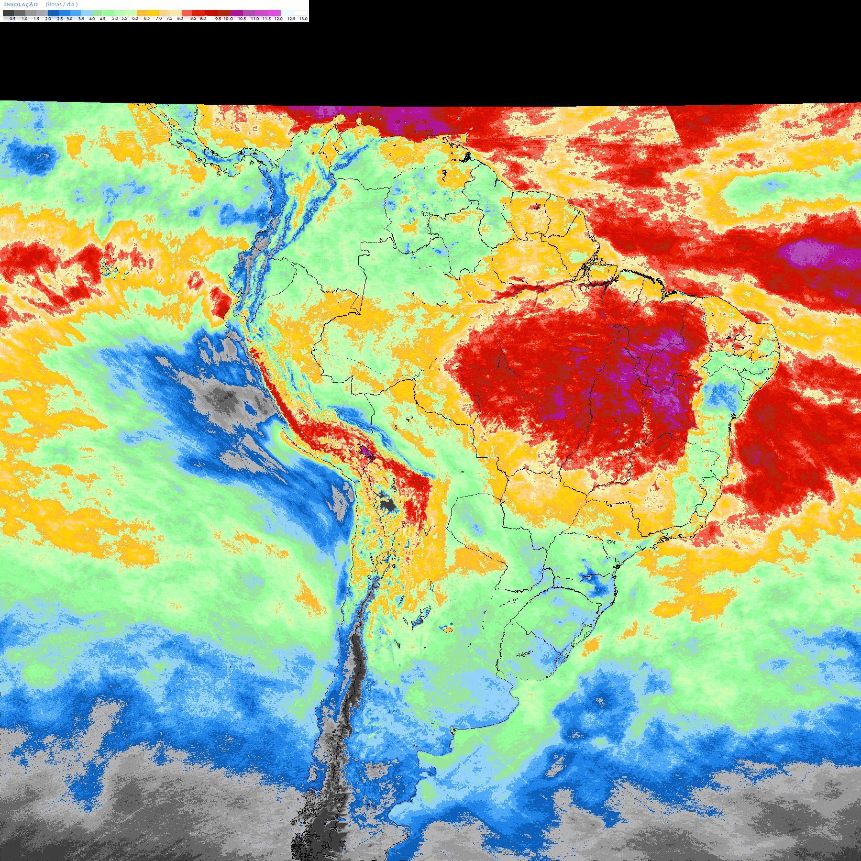Click the 8.0 legend value
Image resolution: width=861 pixels, height=861 pixels.
pos(180,18)
